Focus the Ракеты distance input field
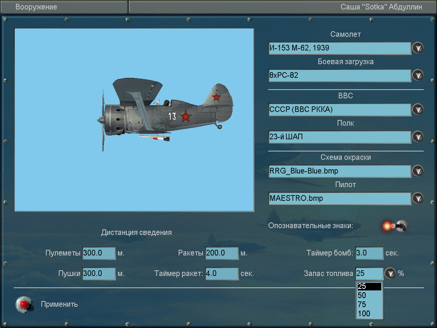Viewport: 437px width, 328px height. pos(222,253)
